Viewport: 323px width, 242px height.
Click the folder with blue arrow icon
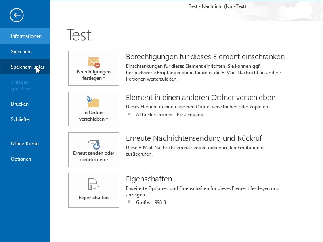tap(93, 102)
